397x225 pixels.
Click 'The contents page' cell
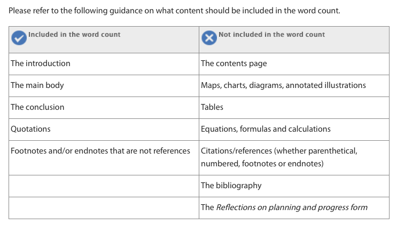(234, 63)
